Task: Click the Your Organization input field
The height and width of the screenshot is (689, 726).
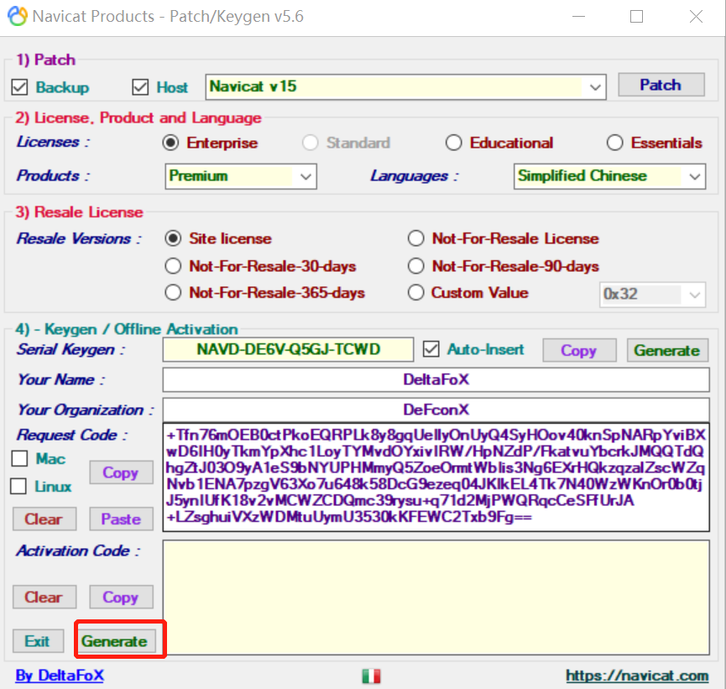Action: (x=436, y=410)
